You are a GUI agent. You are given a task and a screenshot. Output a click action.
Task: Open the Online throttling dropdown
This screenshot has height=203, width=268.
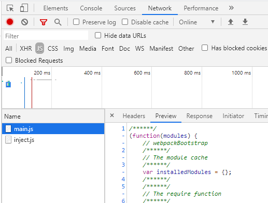point(196,22)
